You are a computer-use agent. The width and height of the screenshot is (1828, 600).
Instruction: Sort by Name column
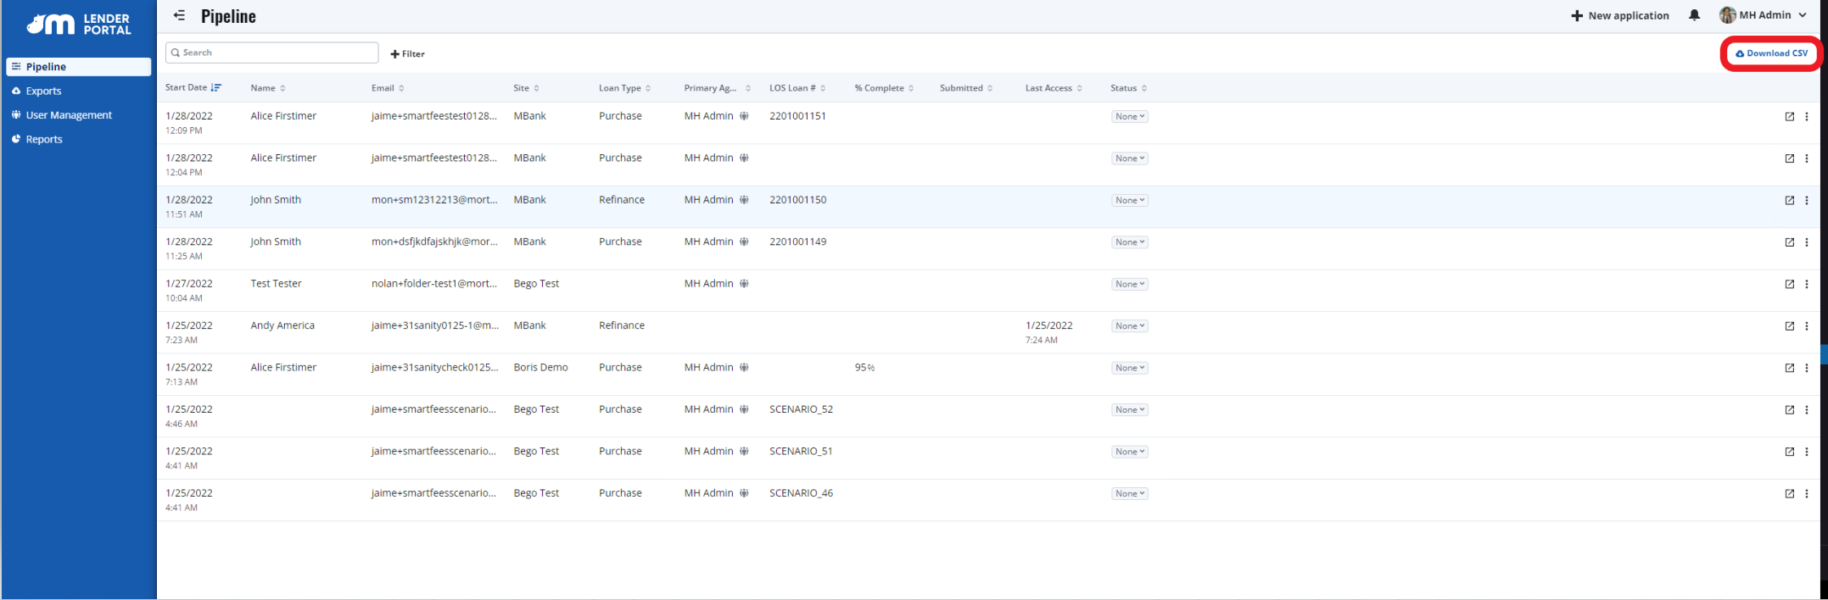268,88
